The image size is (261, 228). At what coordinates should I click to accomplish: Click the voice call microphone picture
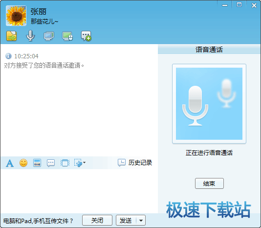point(209,103)
